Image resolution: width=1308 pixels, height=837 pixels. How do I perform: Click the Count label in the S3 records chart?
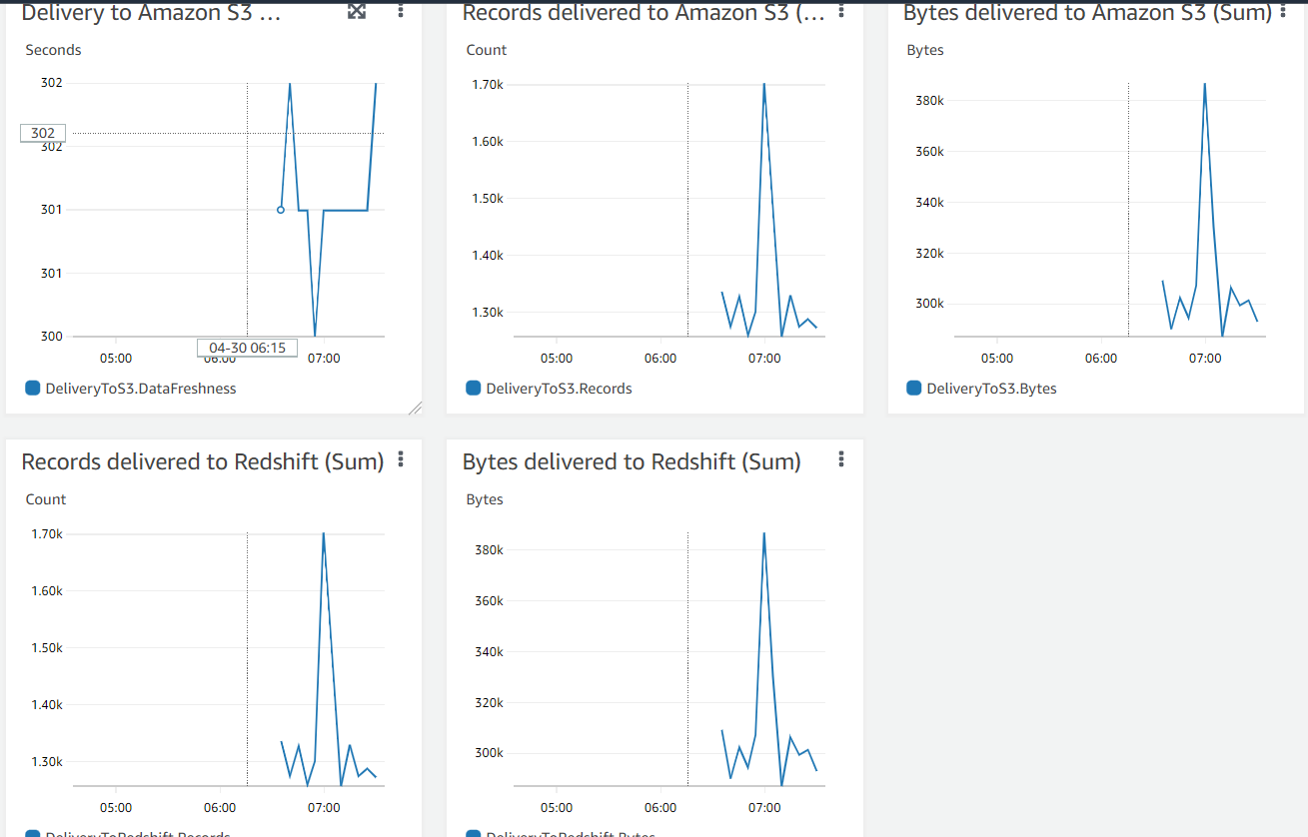tap(487, 50)
